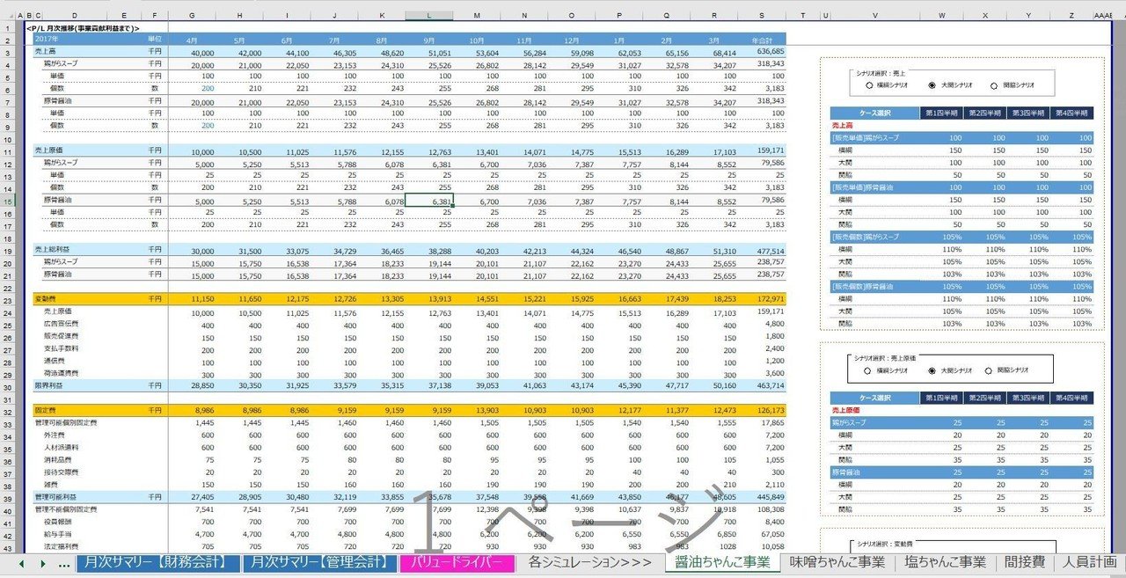Viewport: 1126px width, 578px height.
Task: Select row header 3
Action: point(7,52)
